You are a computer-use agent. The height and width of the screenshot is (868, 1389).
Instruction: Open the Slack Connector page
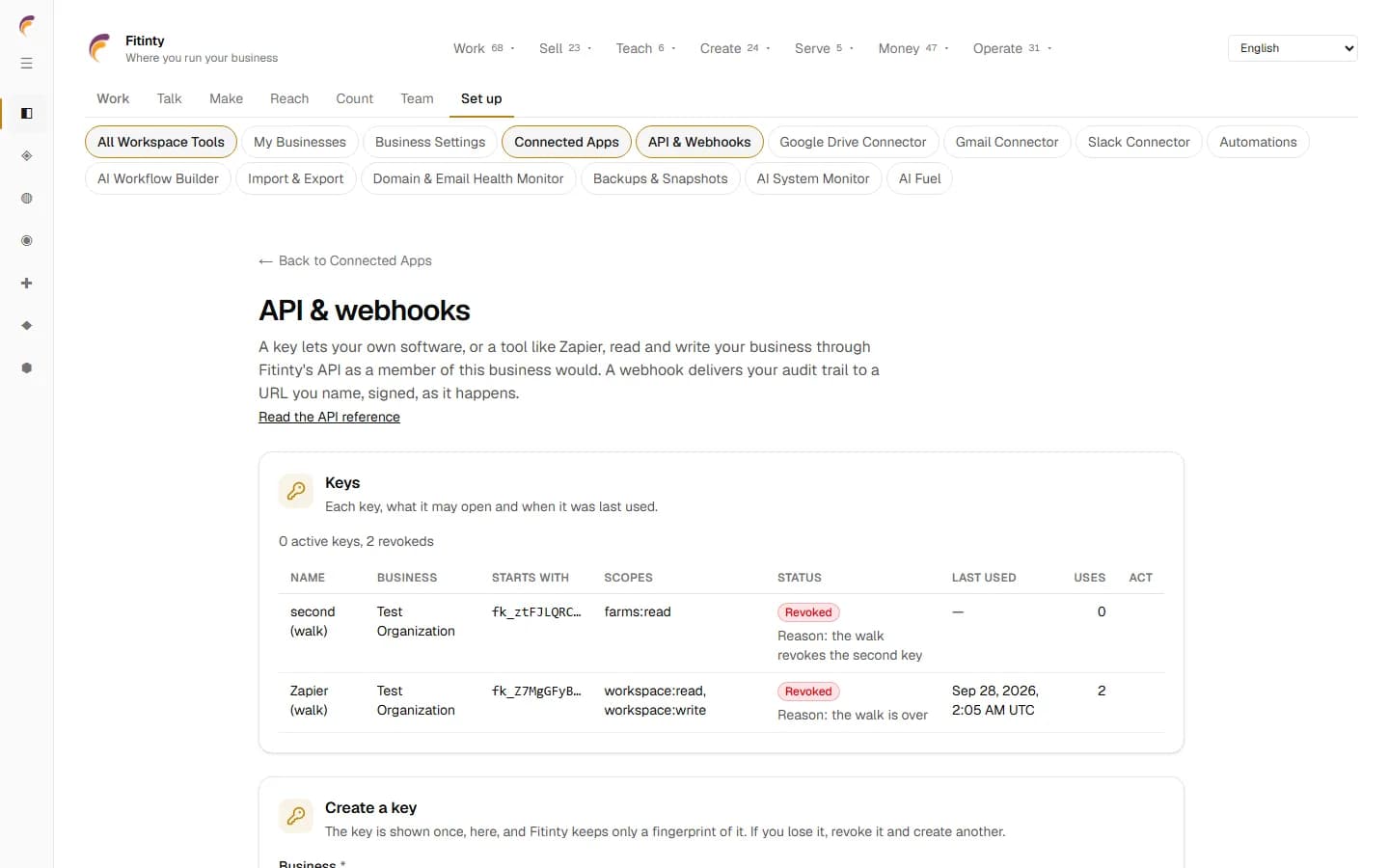(1139, 142)
